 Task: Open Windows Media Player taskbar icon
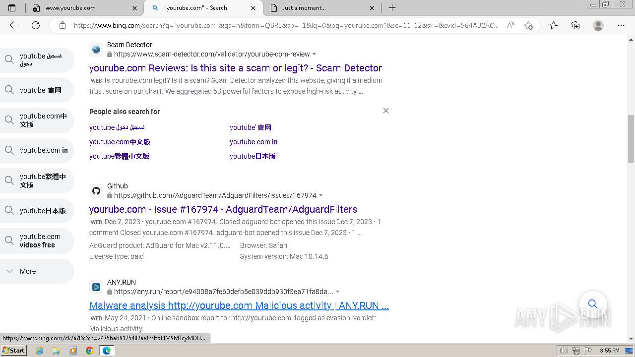click(x=73, y=351)
